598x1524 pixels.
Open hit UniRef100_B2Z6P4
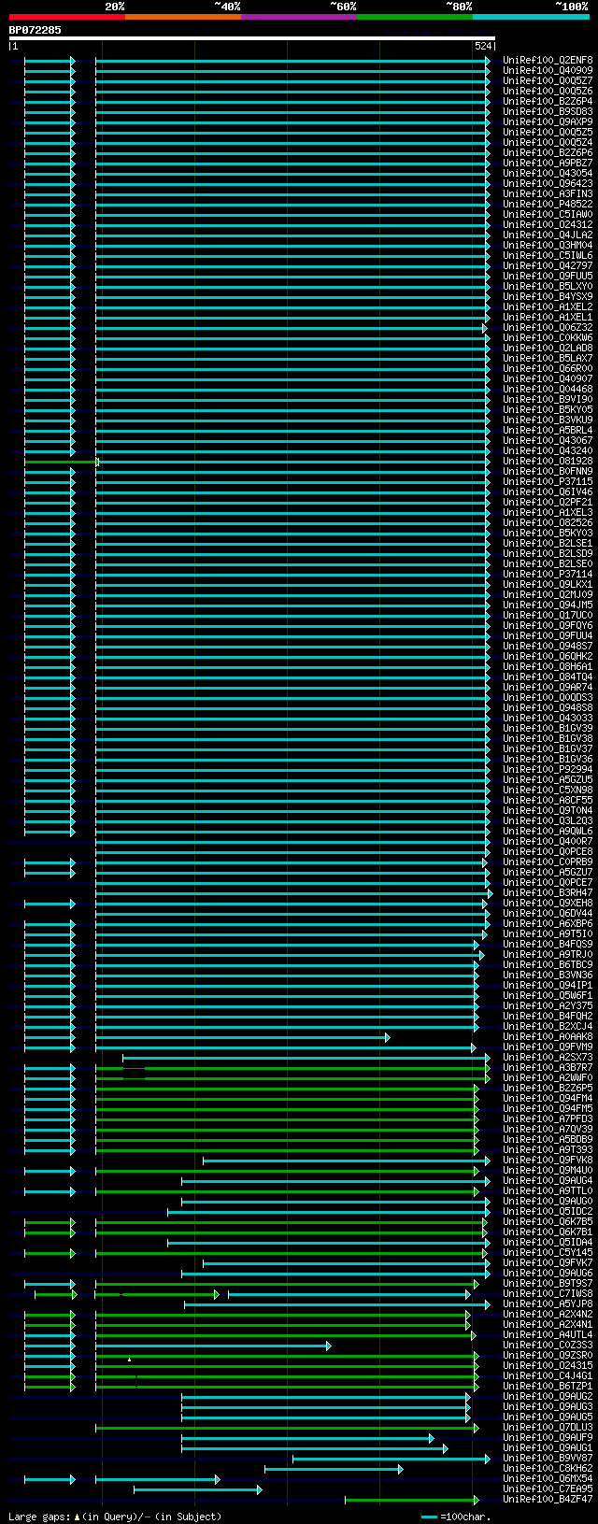tap(548, 101)
